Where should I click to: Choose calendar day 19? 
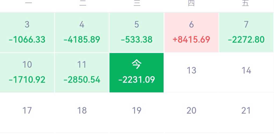coord(137,110)
